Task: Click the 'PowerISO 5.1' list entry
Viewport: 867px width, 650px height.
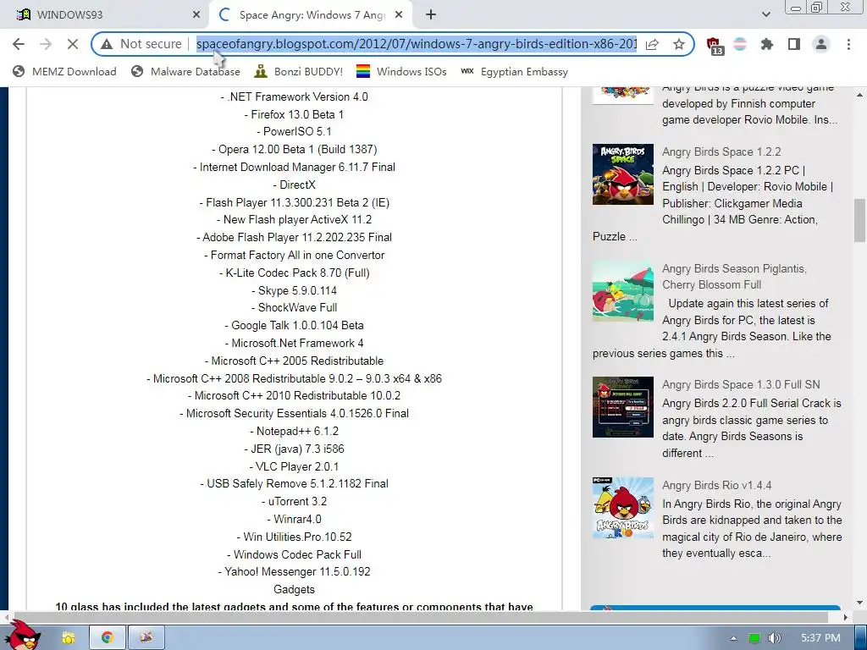Action: click(297, 131)
